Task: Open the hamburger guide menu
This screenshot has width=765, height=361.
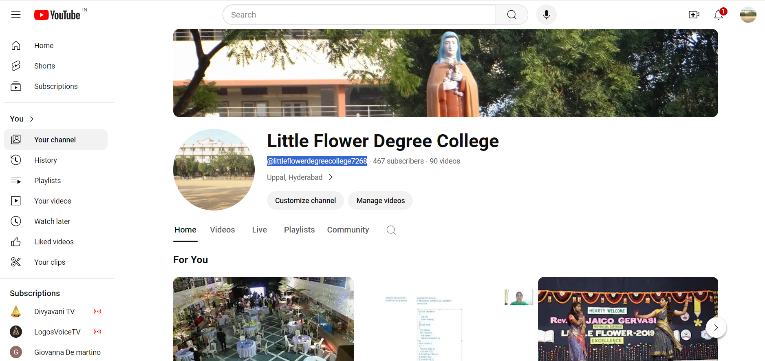Action: tap(16, 15)
